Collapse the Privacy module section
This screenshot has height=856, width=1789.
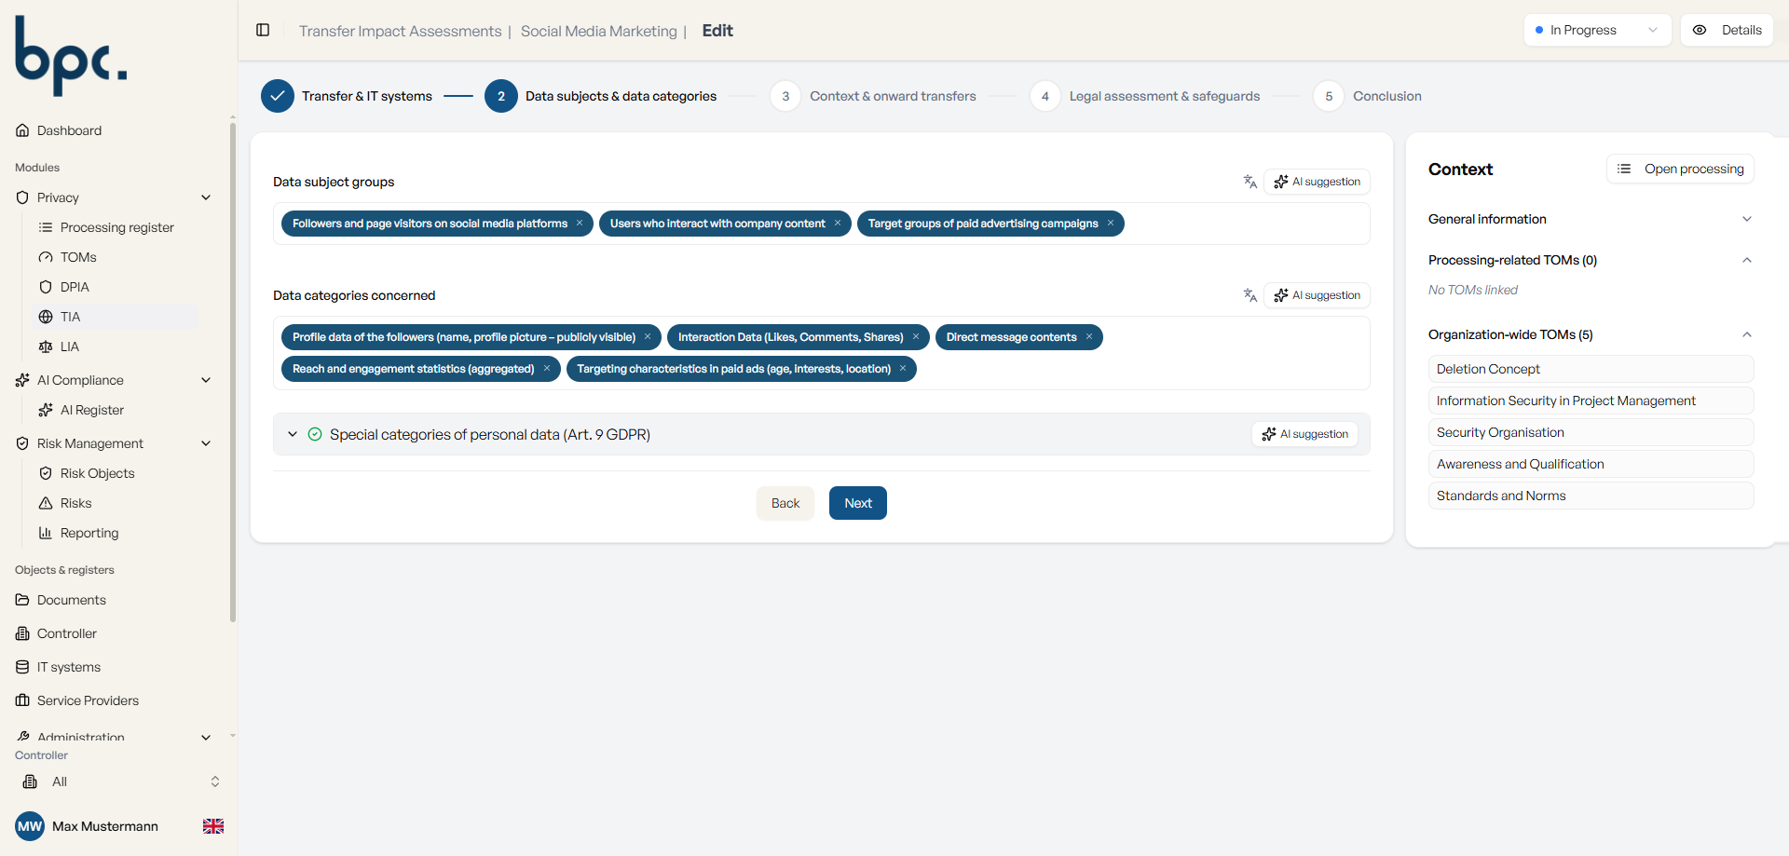tap(206, 197)
